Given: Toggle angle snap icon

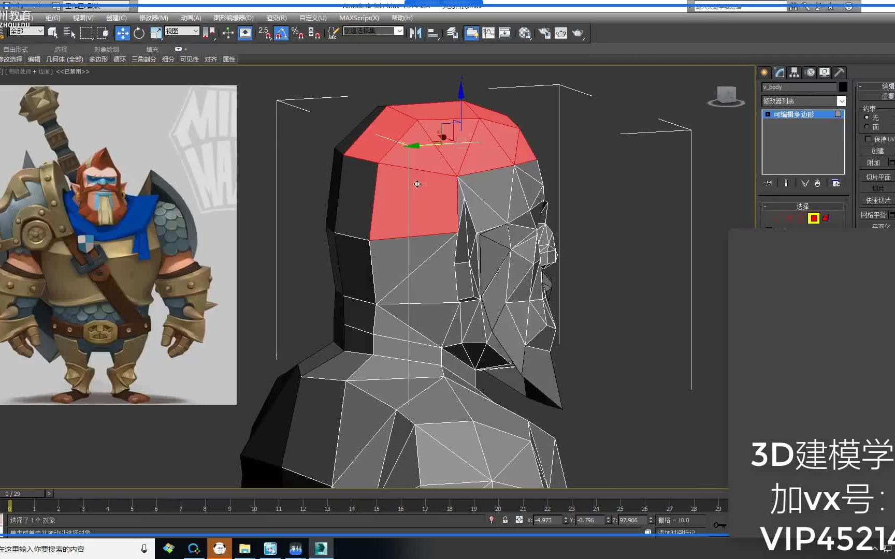Looking at the screenshot, I should [281, 33].
